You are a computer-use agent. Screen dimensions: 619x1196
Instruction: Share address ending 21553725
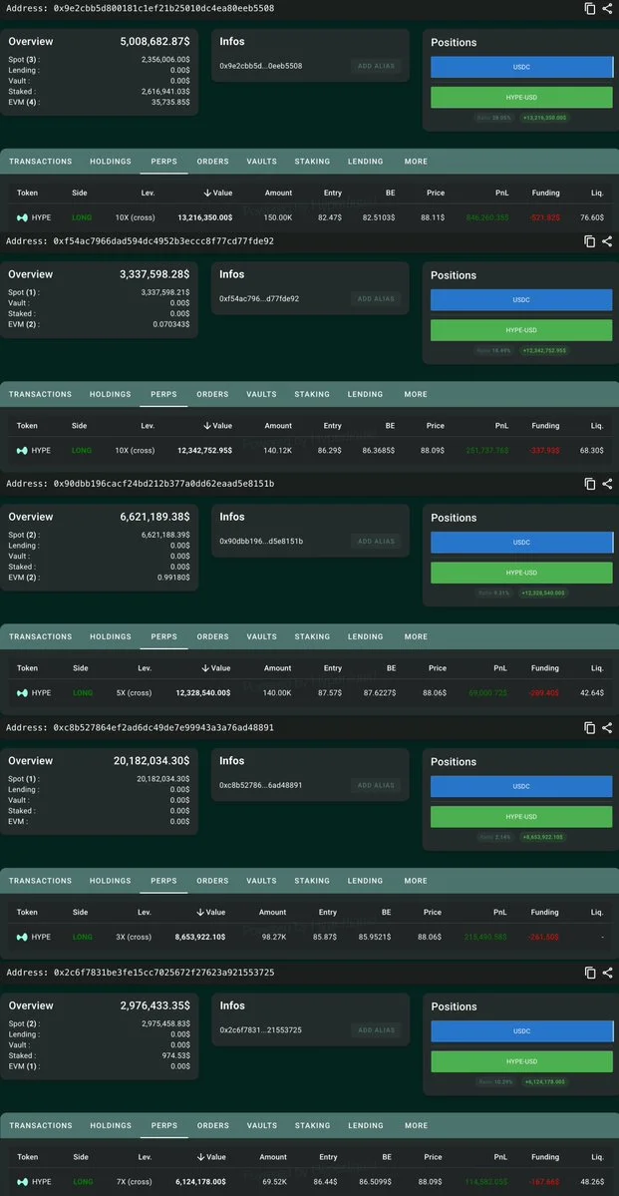coord(607,973)
